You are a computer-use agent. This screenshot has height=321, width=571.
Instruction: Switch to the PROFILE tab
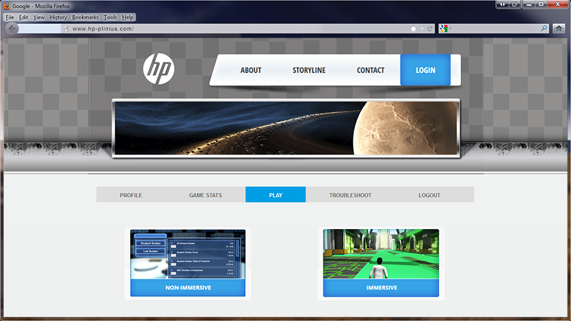click(131, 195)
